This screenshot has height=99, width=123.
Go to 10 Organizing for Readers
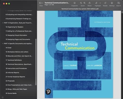click(x=15, y=27)
